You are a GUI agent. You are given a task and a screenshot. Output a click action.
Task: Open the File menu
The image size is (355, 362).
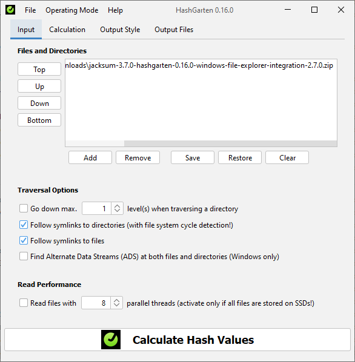click(30, 10)
